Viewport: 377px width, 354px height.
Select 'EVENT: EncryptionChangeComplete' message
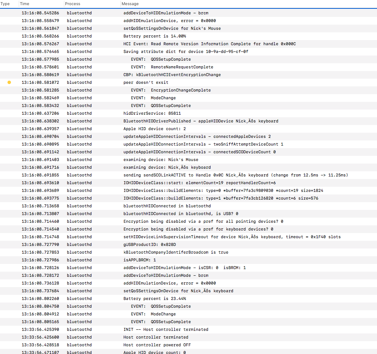171,90
